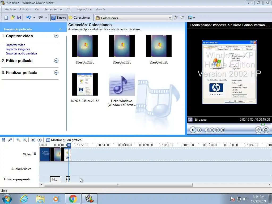Rewind the timeline to start
This screenshot has width=272, height=204.
tap(33, 140)
